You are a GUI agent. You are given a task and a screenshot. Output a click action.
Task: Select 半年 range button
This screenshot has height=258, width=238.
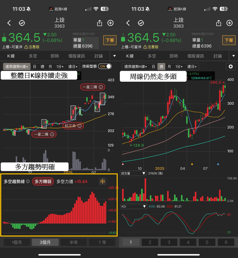(73, 242)
